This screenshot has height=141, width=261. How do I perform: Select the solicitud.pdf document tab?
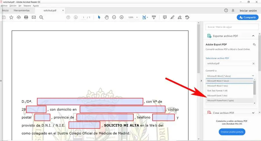coord(50,10)
